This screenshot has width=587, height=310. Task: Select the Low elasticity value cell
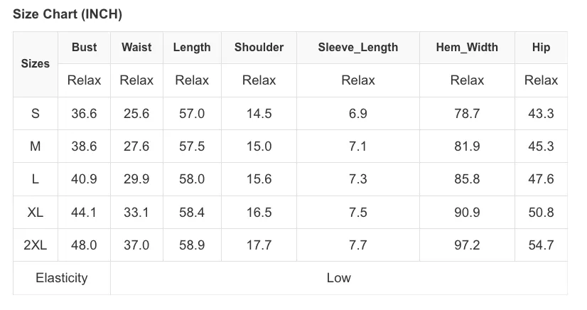coord(339,278)
